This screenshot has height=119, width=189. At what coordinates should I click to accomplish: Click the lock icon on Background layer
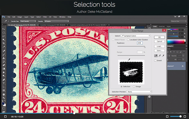click(183, 66)
